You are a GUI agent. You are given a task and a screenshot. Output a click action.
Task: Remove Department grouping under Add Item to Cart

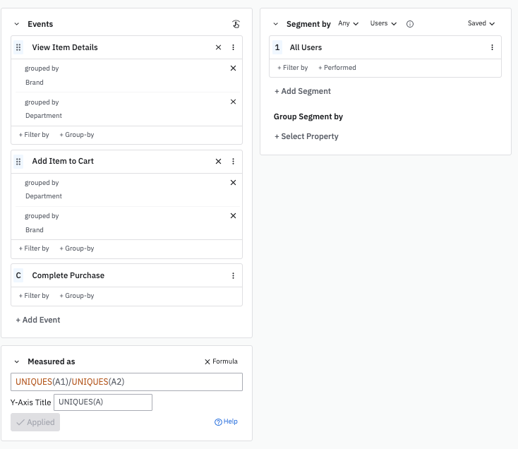click(233, 182)
